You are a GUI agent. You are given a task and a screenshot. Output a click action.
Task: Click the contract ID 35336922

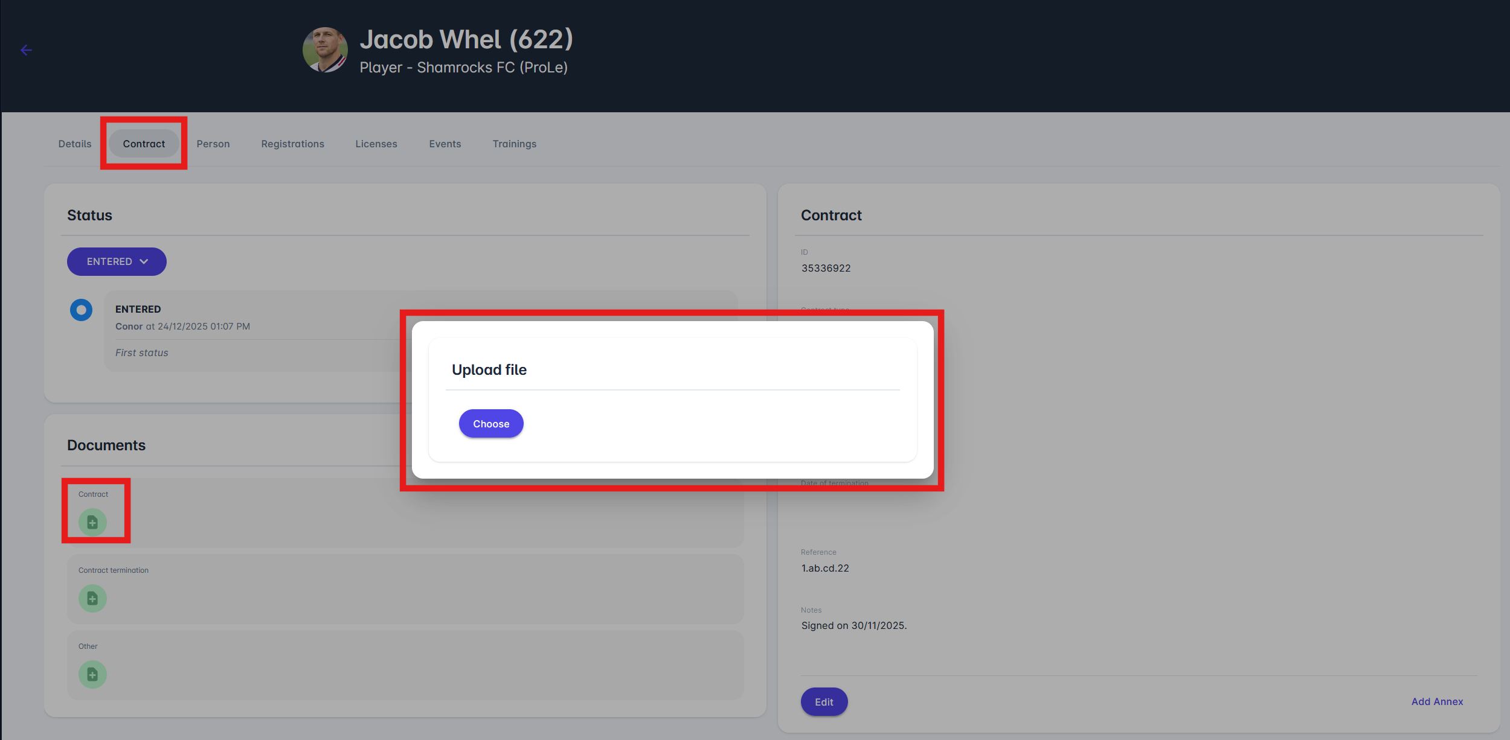click(x=826, y=268)
